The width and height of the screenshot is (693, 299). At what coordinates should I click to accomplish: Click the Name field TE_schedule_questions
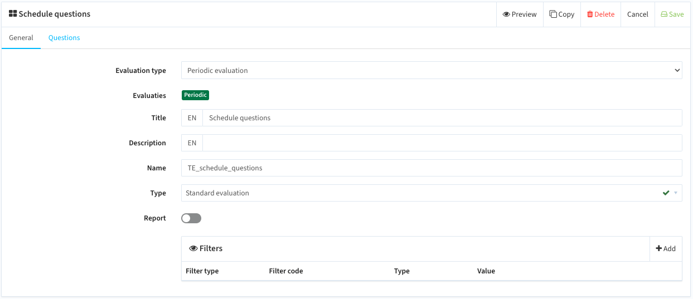click(432, 168)
